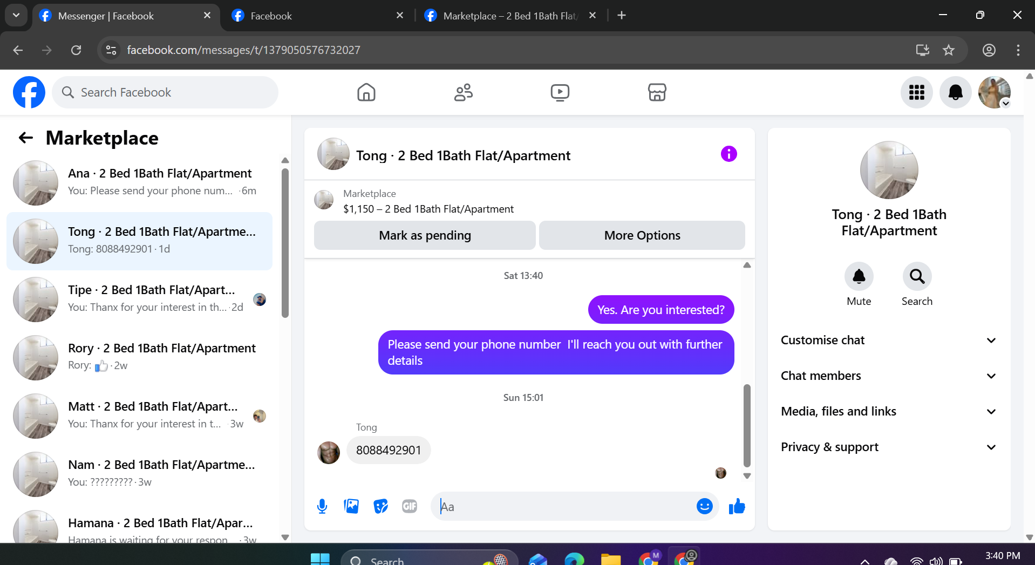The width and height of the screenshot is (1035, 565).
Task: Click the voice clip microphone icon
Action: pos(322,506)
